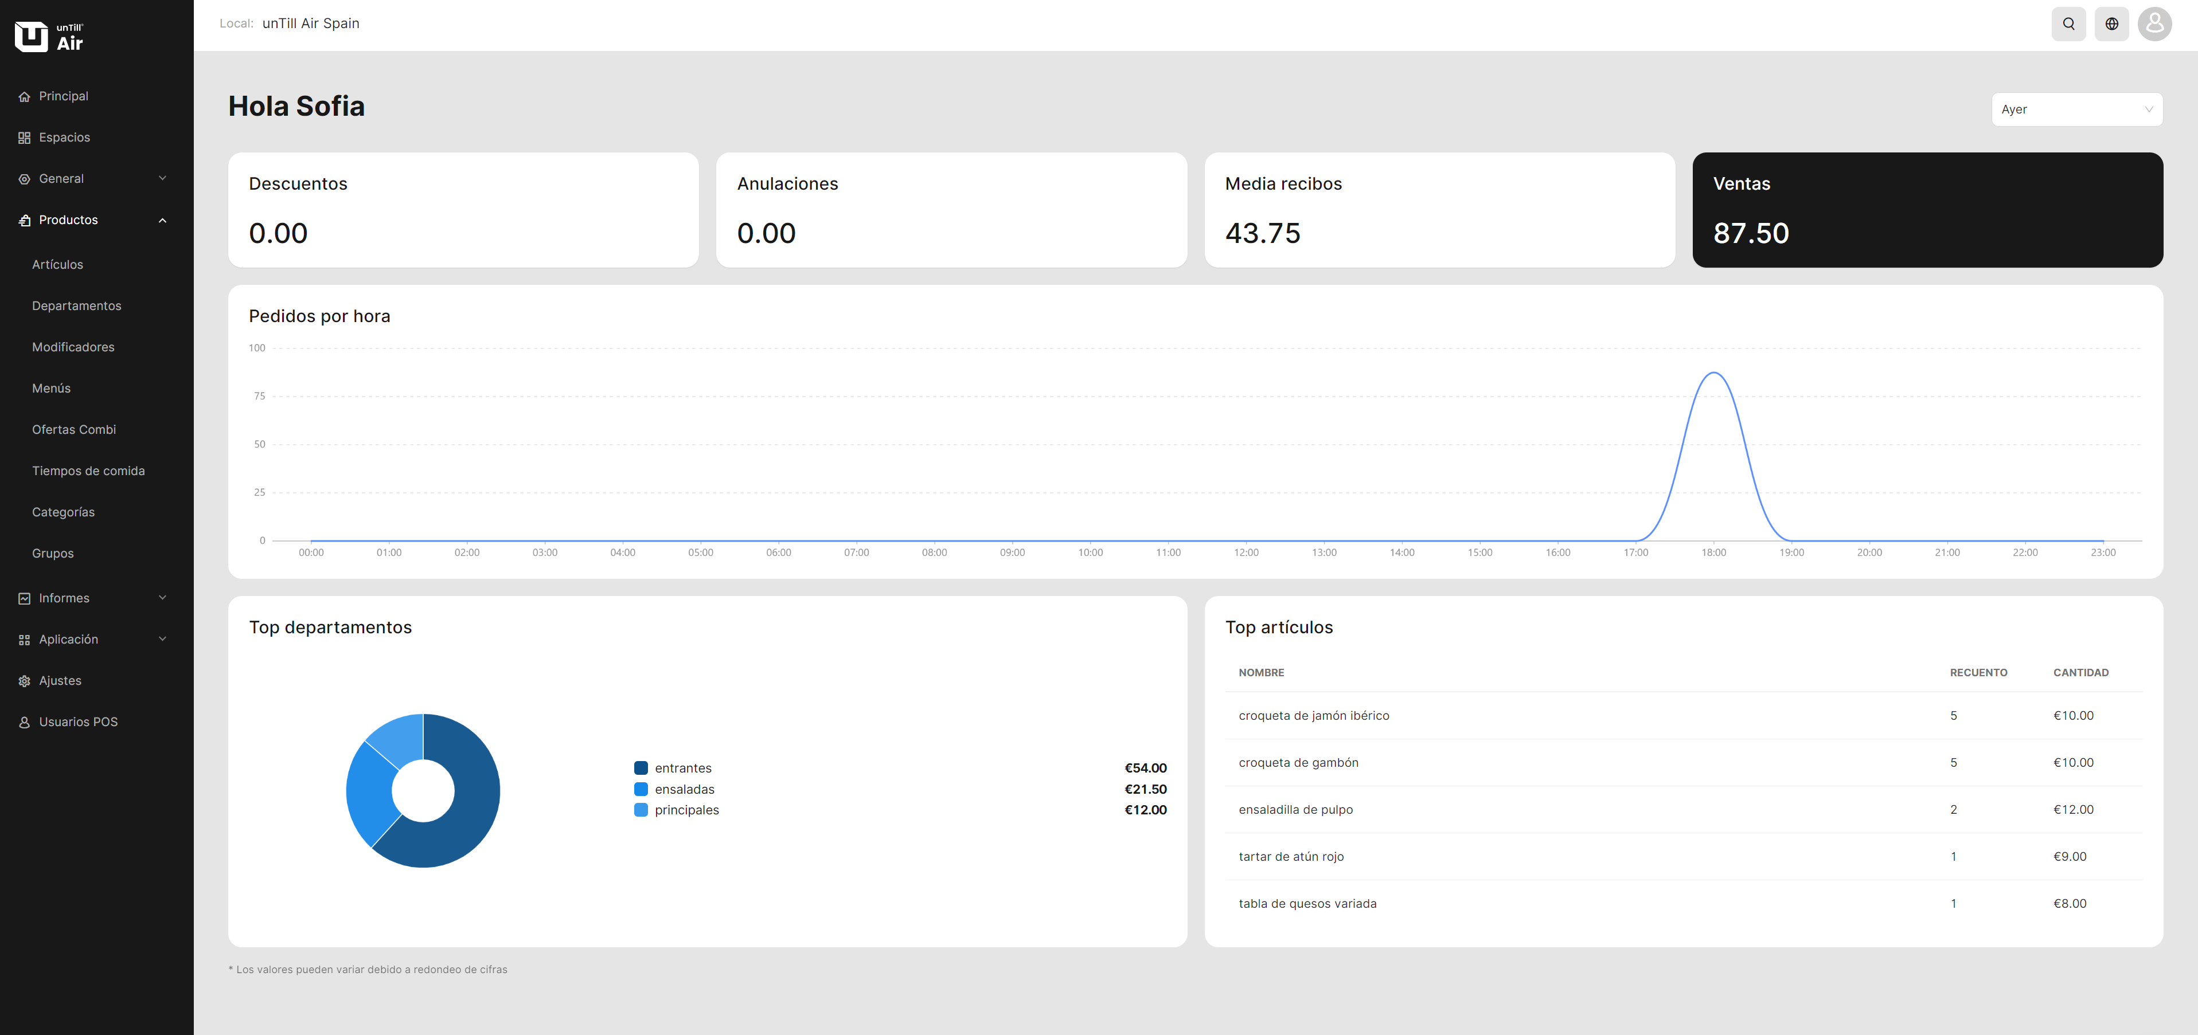Click the unTill Air logo
The image size is (2198, 1035).
point(49,37)
